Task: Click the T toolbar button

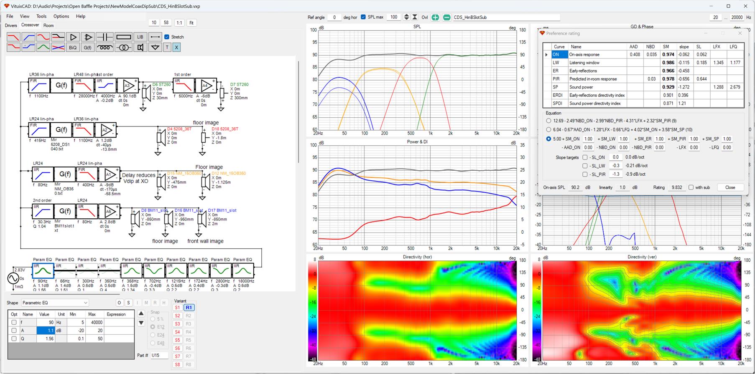Action: click(167, 47)
